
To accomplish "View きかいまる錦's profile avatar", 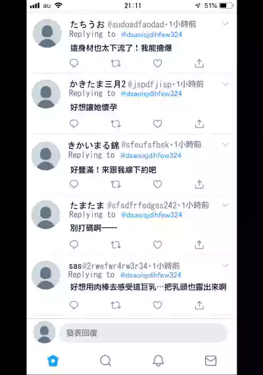I will [46, 156].
